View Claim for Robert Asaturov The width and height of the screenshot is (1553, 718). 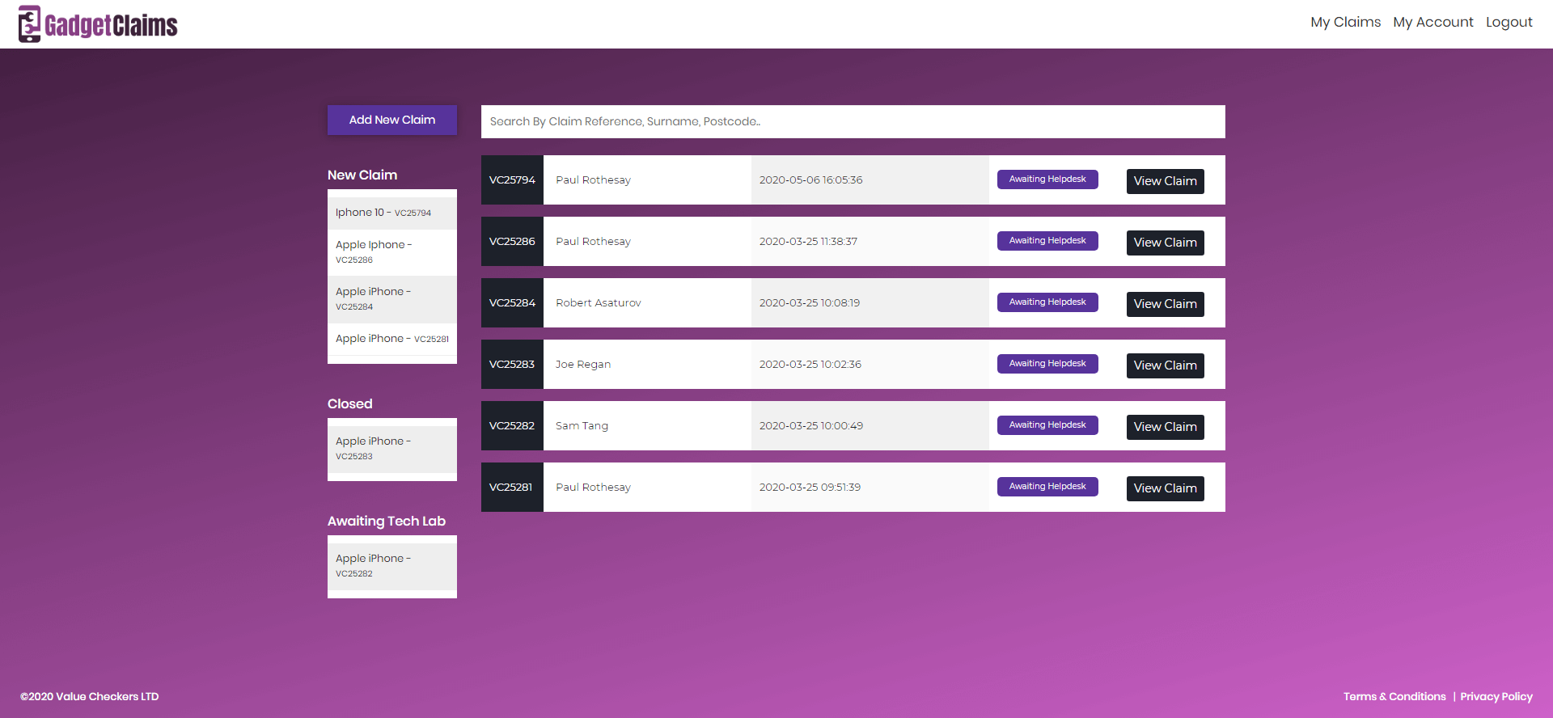pos(1165,304)
